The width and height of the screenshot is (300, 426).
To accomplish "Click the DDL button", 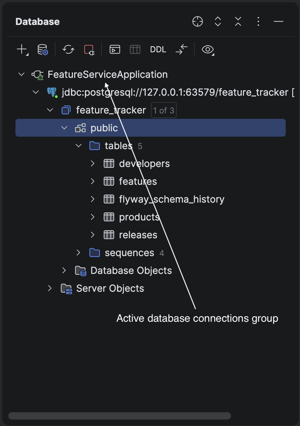I will click(158, 49).
